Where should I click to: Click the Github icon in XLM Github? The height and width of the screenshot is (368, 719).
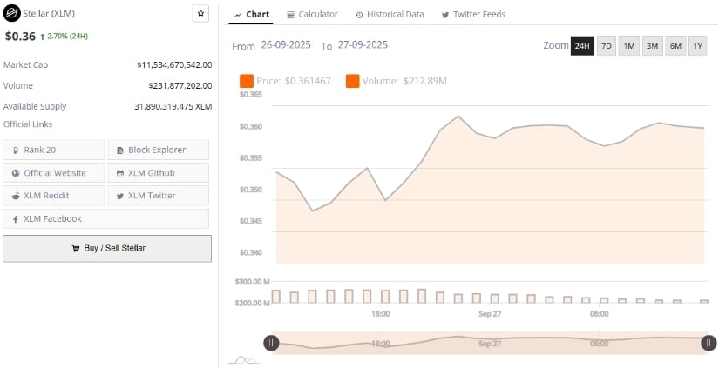(120, 173)
